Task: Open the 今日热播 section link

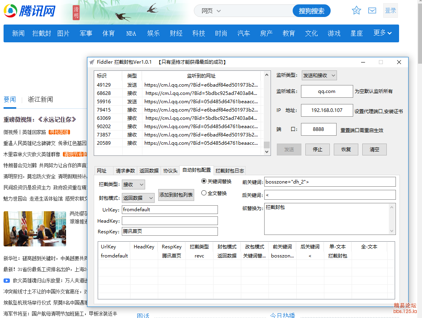Action: coord(282,315)
